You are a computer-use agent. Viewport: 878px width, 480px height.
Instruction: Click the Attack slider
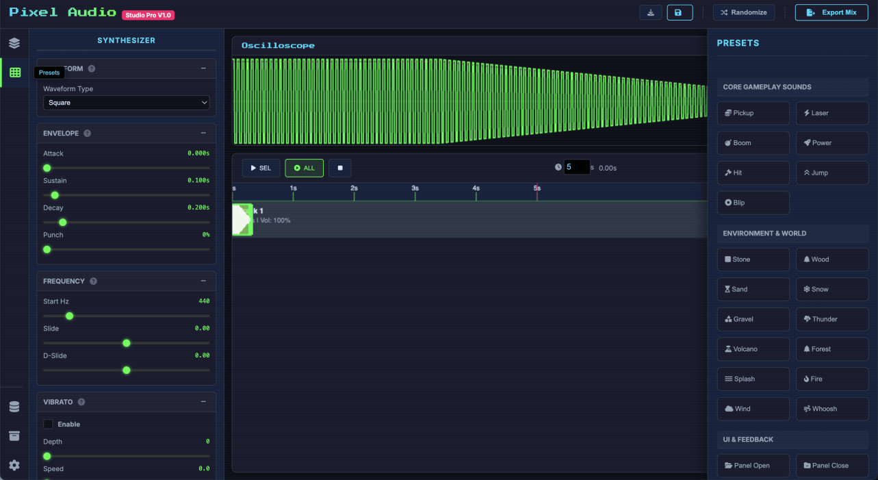[x=126, y=168]
